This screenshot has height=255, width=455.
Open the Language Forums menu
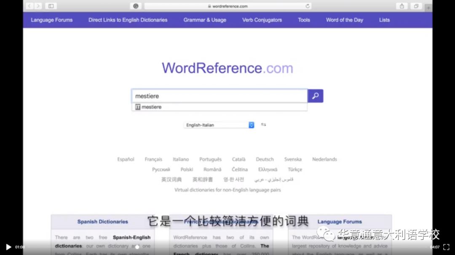(52, 20)
